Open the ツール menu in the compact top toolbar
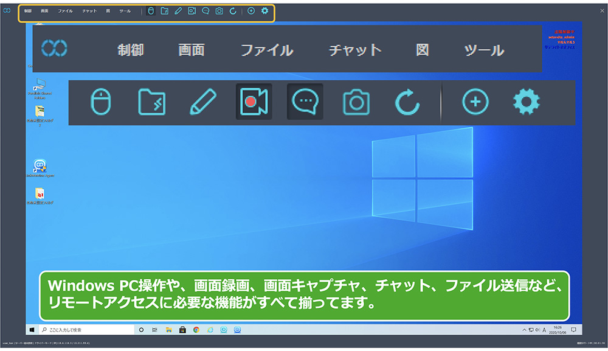608x351 pixels. click(x=125, y=11)
